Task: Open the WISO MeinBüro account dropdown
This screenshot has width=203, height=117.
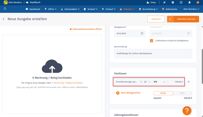Action: [x=191, y=9]
